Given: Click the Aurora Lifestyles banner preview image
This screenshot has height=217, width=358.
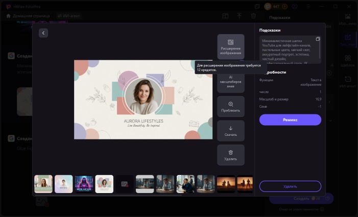Looking at the screenshot, I should pyautogui.click(x=143, y=100).
